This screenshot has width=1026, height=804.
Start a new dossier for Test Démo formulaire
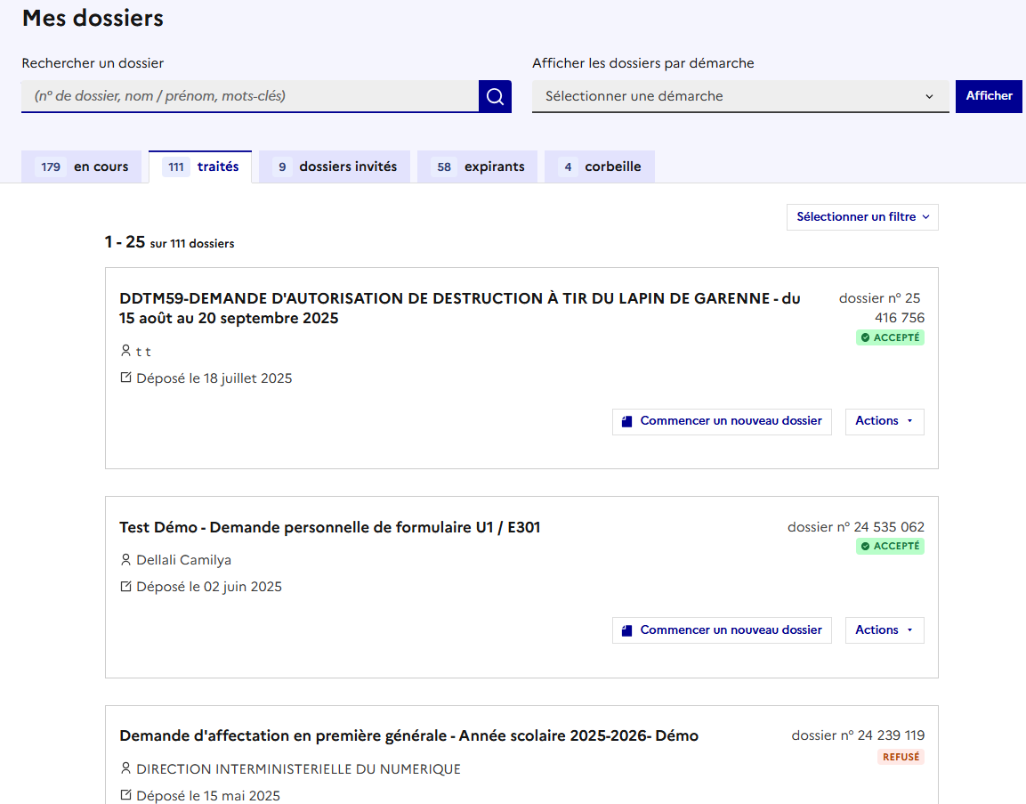(722, 630)
